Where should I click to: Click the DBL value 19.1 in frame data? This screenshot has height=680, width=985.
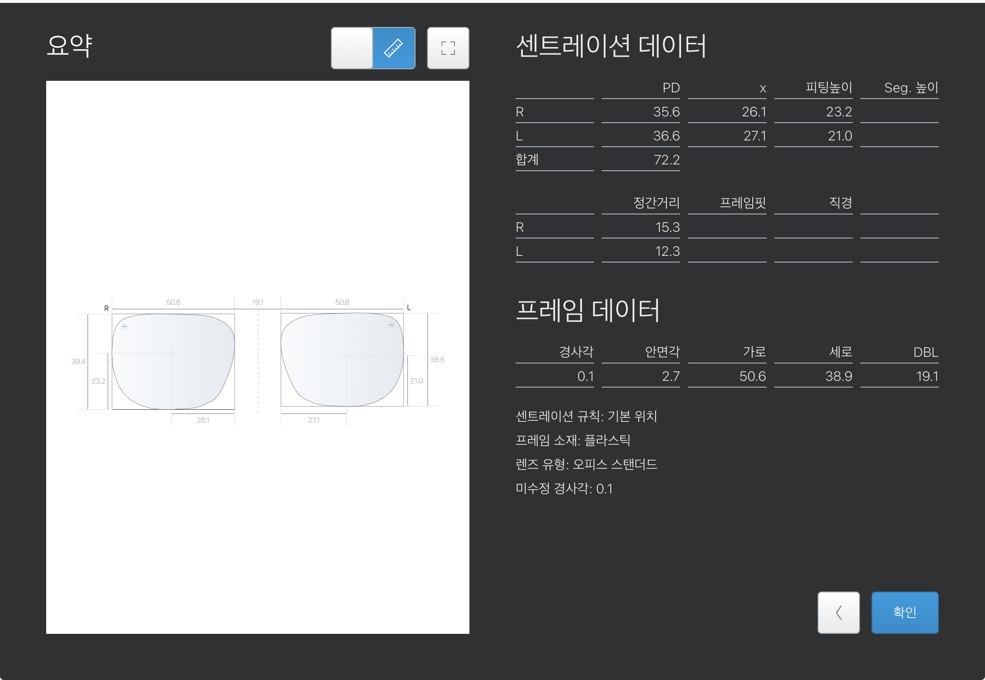(x=926, y=377)
